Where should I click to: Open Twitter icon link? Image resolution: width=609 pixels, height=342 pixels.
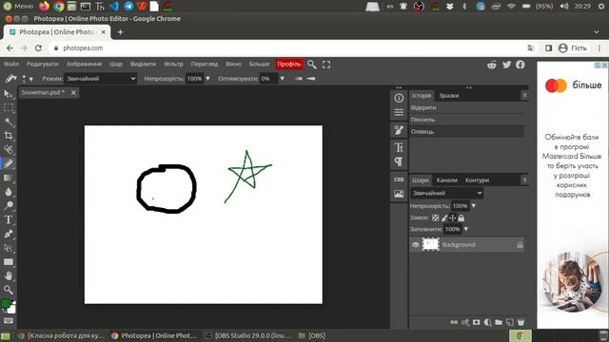point(506,65)
